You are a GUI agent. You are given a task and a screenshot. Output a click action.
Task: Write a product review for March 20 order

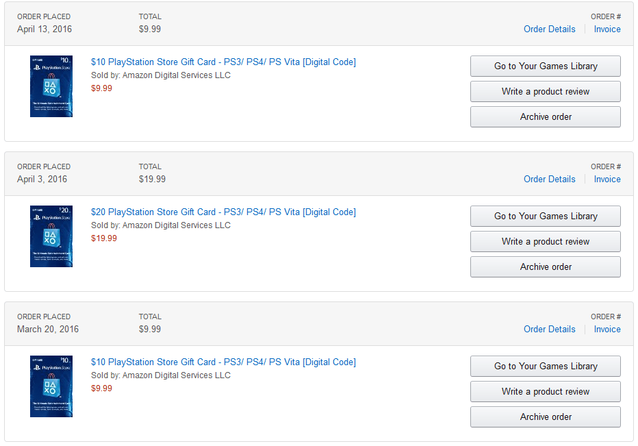(546, 392)
